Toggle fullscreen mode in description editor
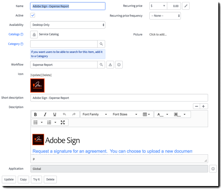221x189 pixels. point(63,122)
